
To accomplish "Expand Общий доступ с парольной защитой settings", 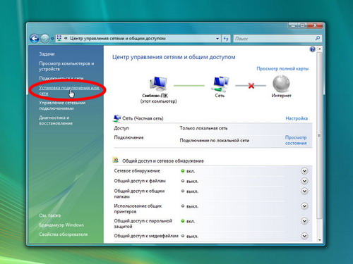I will point(304,221).
